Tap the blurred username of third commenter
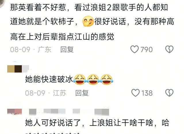 [x=69, y=112]
